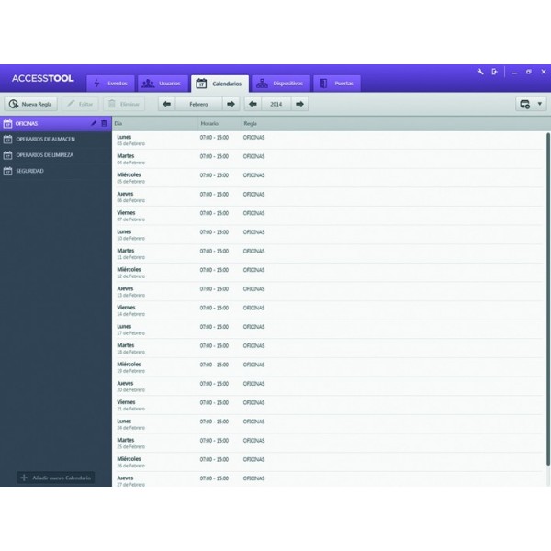Go to previous month with left arrow
This screenshot has height=551, width=551.
click(166, 104)
